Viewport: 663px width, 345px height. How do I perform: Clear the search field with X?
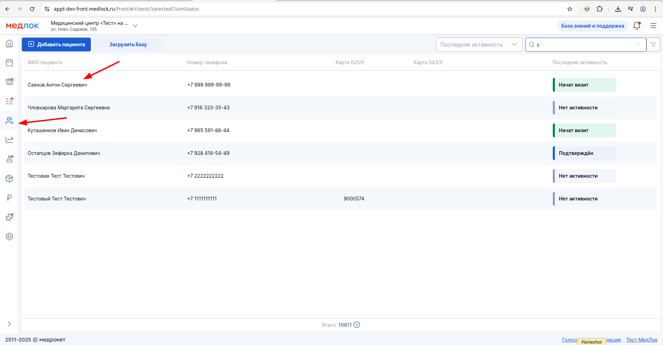(x=638, y=45)
